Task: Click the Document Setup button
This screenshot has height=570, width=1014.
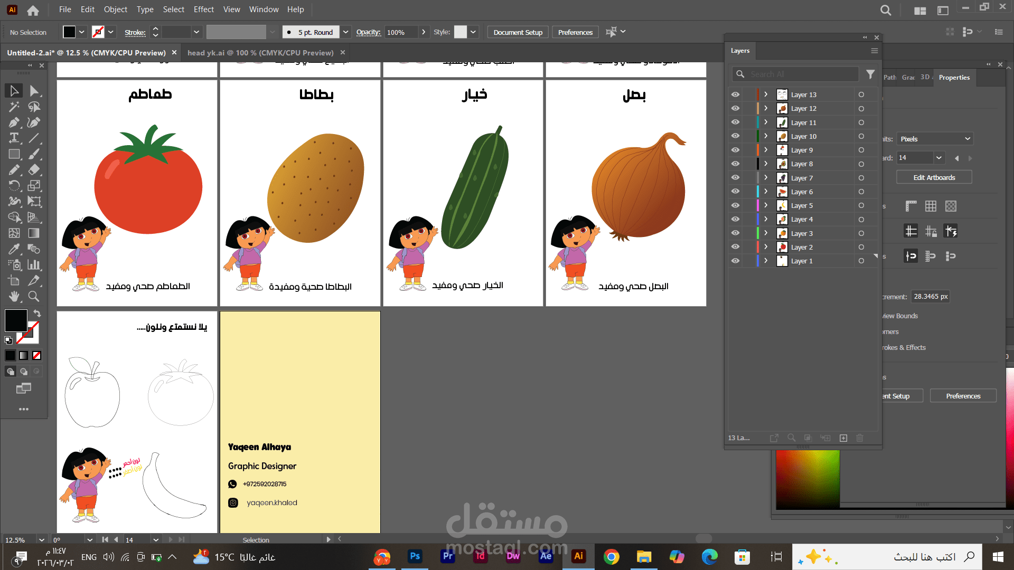Action: (x=518, y=32)
